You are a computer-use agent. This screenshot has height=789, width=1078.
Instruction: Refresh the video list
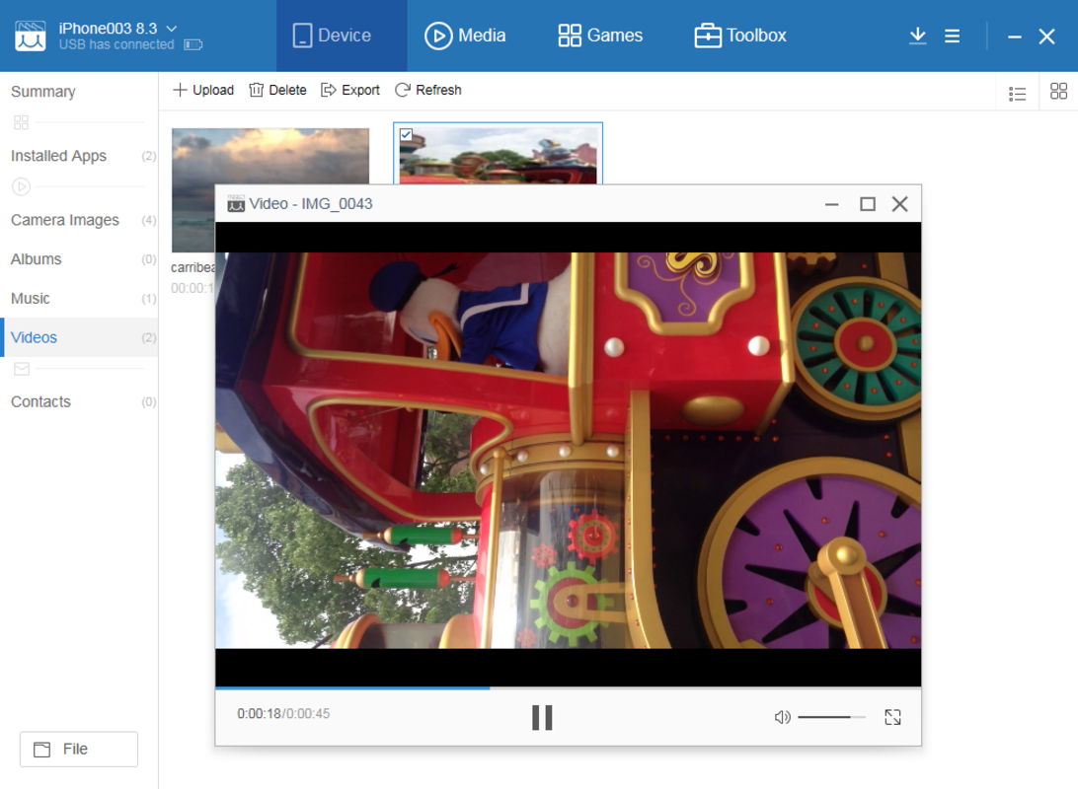[x=427, y=90]
